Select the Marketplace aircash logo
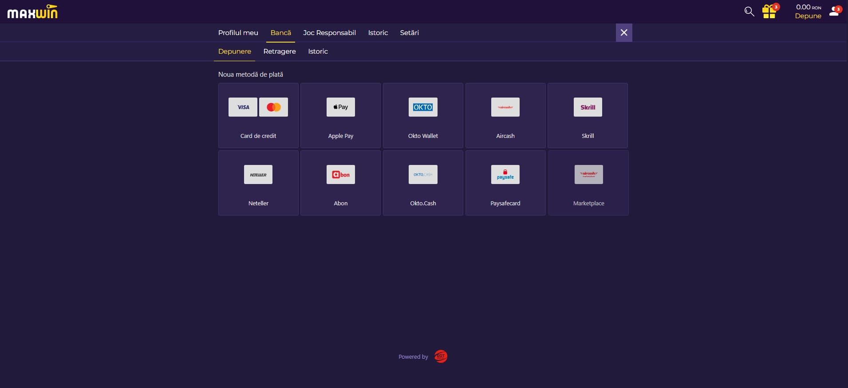 (589, 174)
